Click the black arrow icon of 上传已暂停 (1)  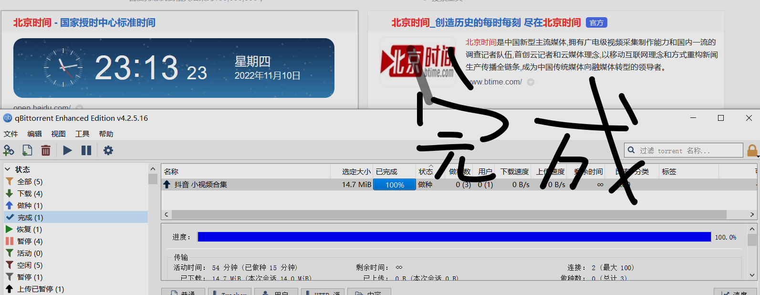(10, 289)
